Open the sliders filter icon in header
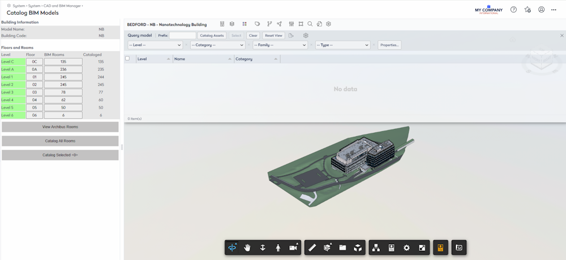566x260 pixels. 291,24
